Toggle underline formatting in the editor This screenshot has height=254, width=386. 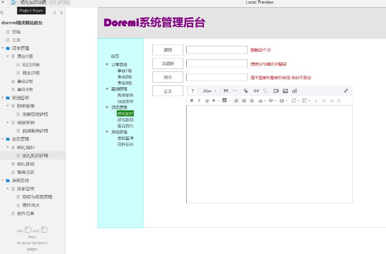(207, 100)
